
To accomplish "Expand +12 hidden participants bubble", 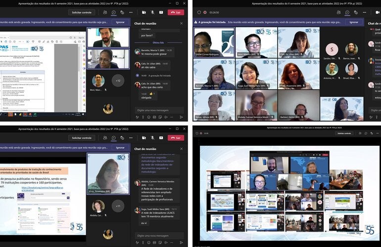I will (118, 80).
